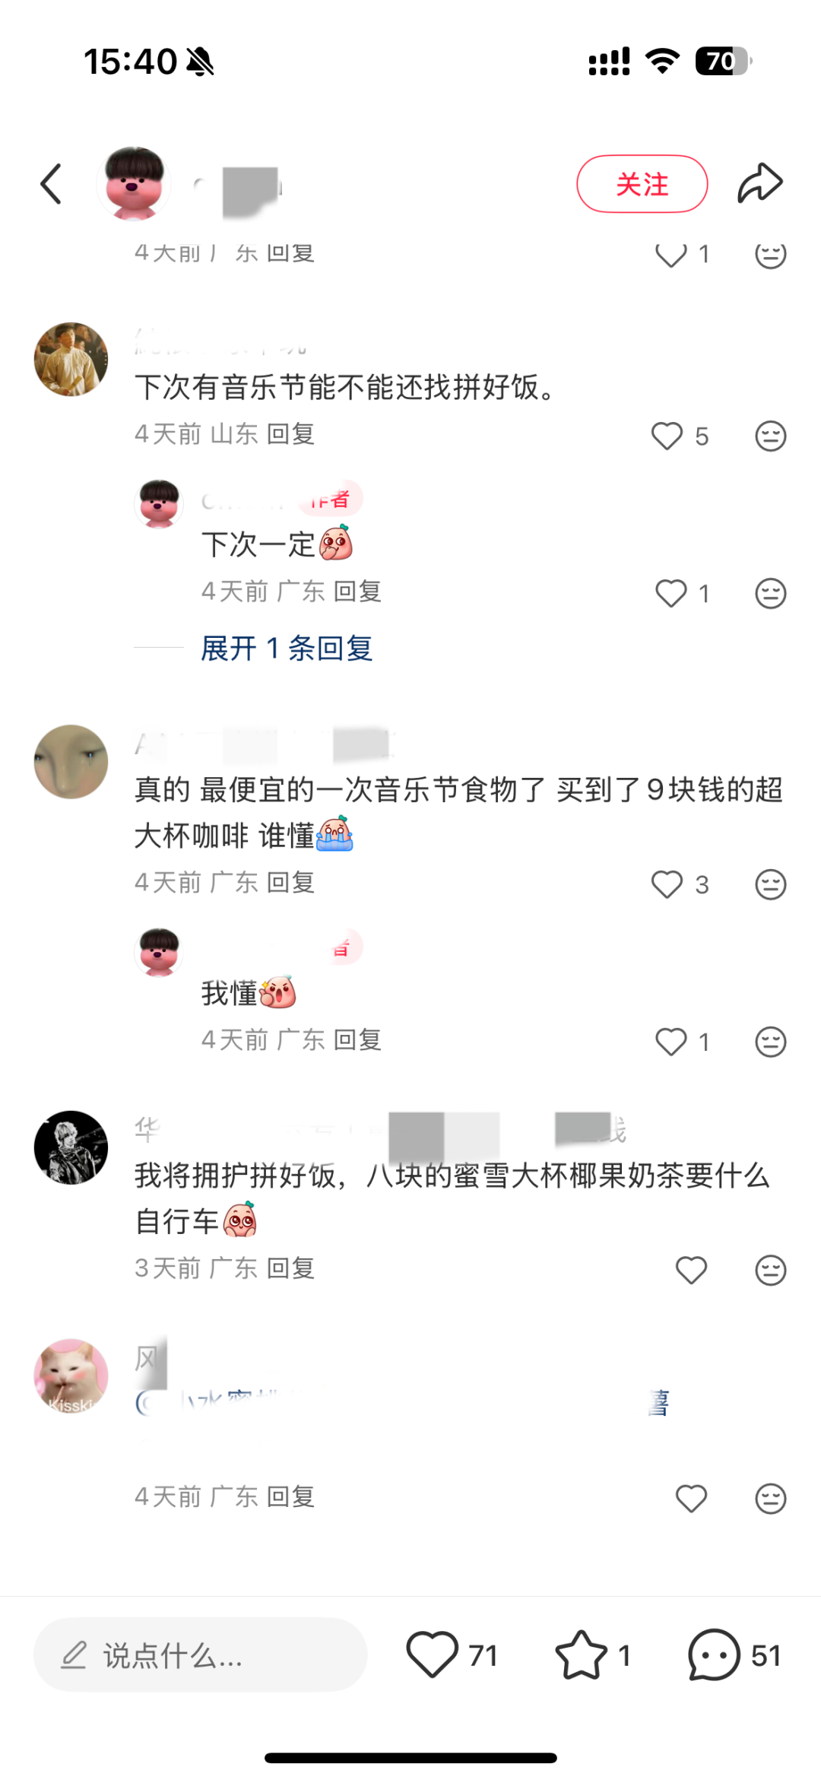Like the 9块钱超大杯咖啡 comment

[667, 884]
